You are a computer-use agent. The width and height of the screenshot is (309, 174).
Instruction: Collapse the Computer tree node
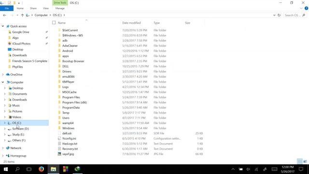pos(3,82)
